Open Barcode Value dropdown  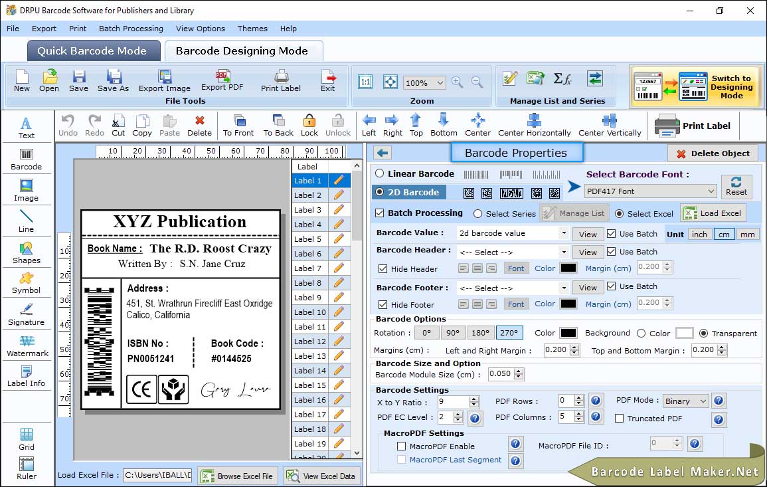pos(564,233)
